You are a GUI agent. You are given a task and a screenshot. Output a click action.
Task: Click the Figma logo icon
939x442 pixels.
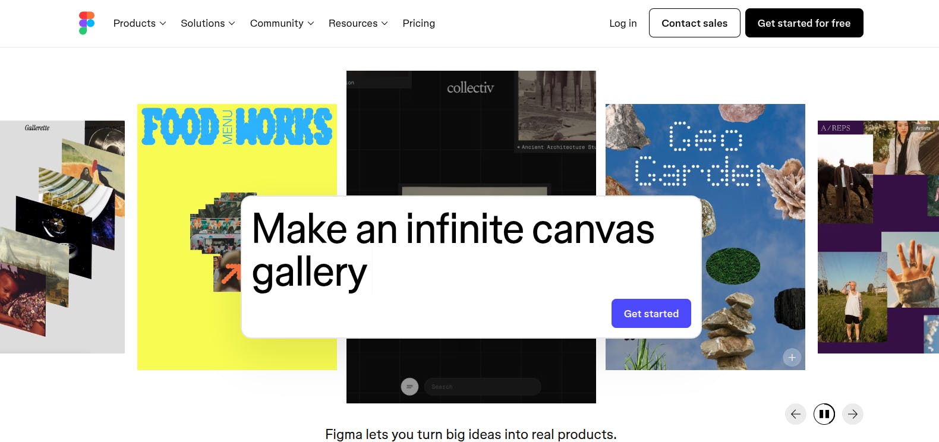click(x=87, y=23)
